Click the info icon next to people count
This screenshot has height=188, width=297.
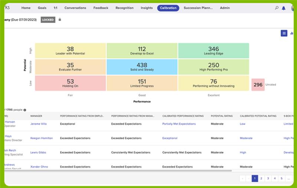tap(25, 110)
